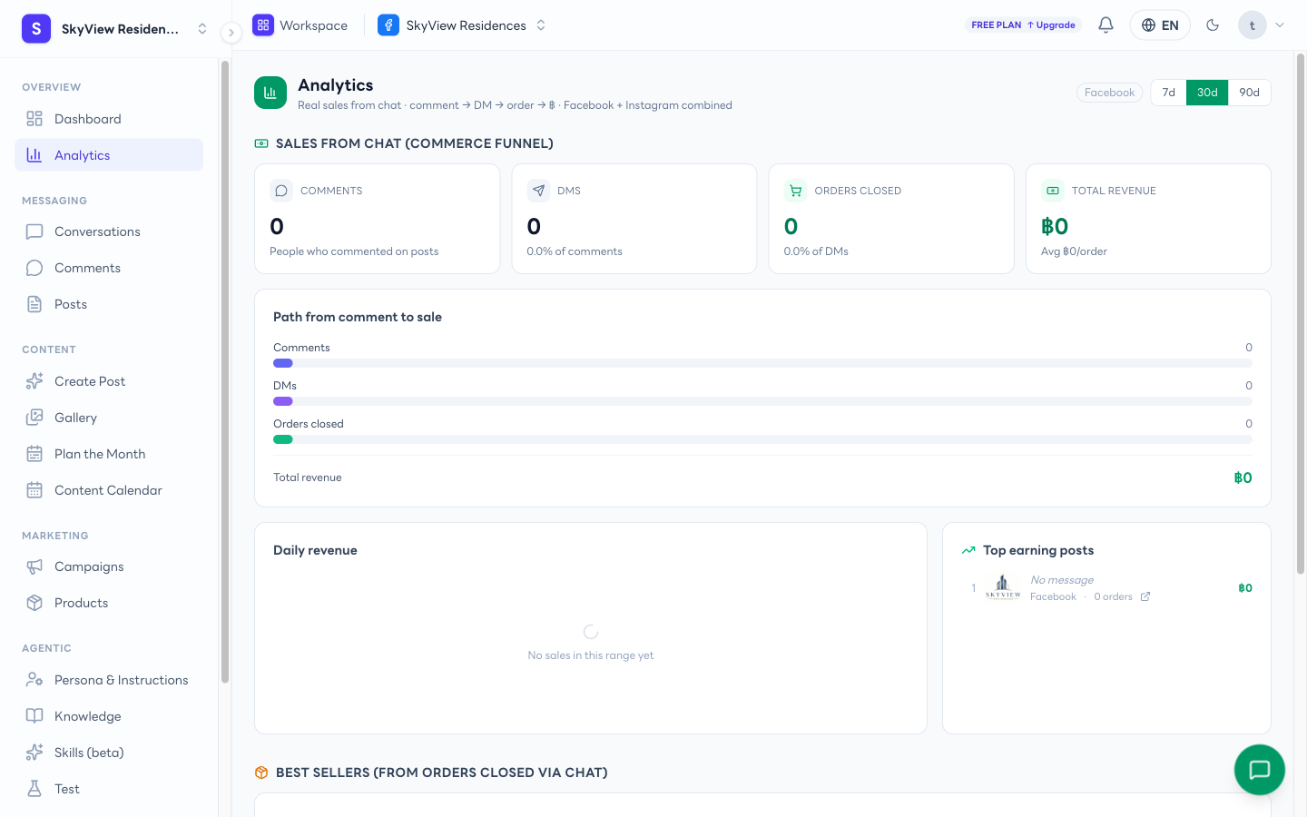The width and height of the screenshot is (1307, 817).
Task: Open the floating chat support button
Action: coord(1260,770)
